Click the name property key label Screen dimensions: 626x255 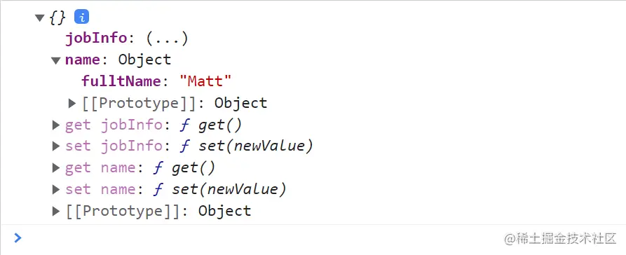tap(83, 60)
